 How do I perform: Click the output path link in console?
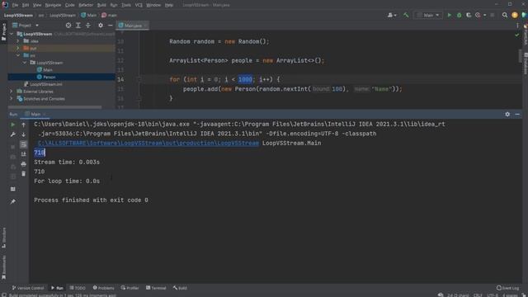148,143
